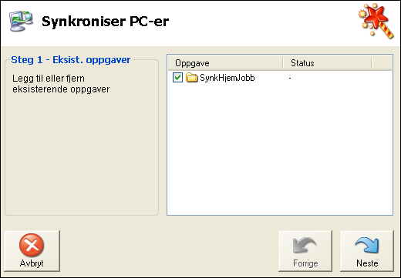The width and height of the screenshot is (401, 278).
Task: Click the gray back arrow icon
Action: pos(305,245)
